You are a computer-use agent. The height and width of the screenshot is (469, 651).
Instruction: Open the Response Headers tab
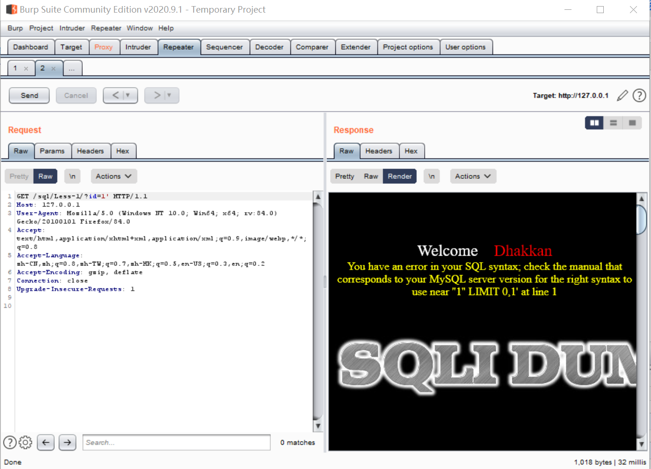[379, 151]
